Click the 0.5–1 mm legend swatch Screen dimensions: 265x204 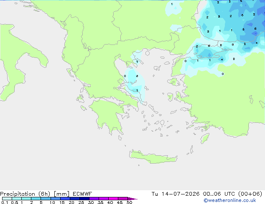[17, 199]
